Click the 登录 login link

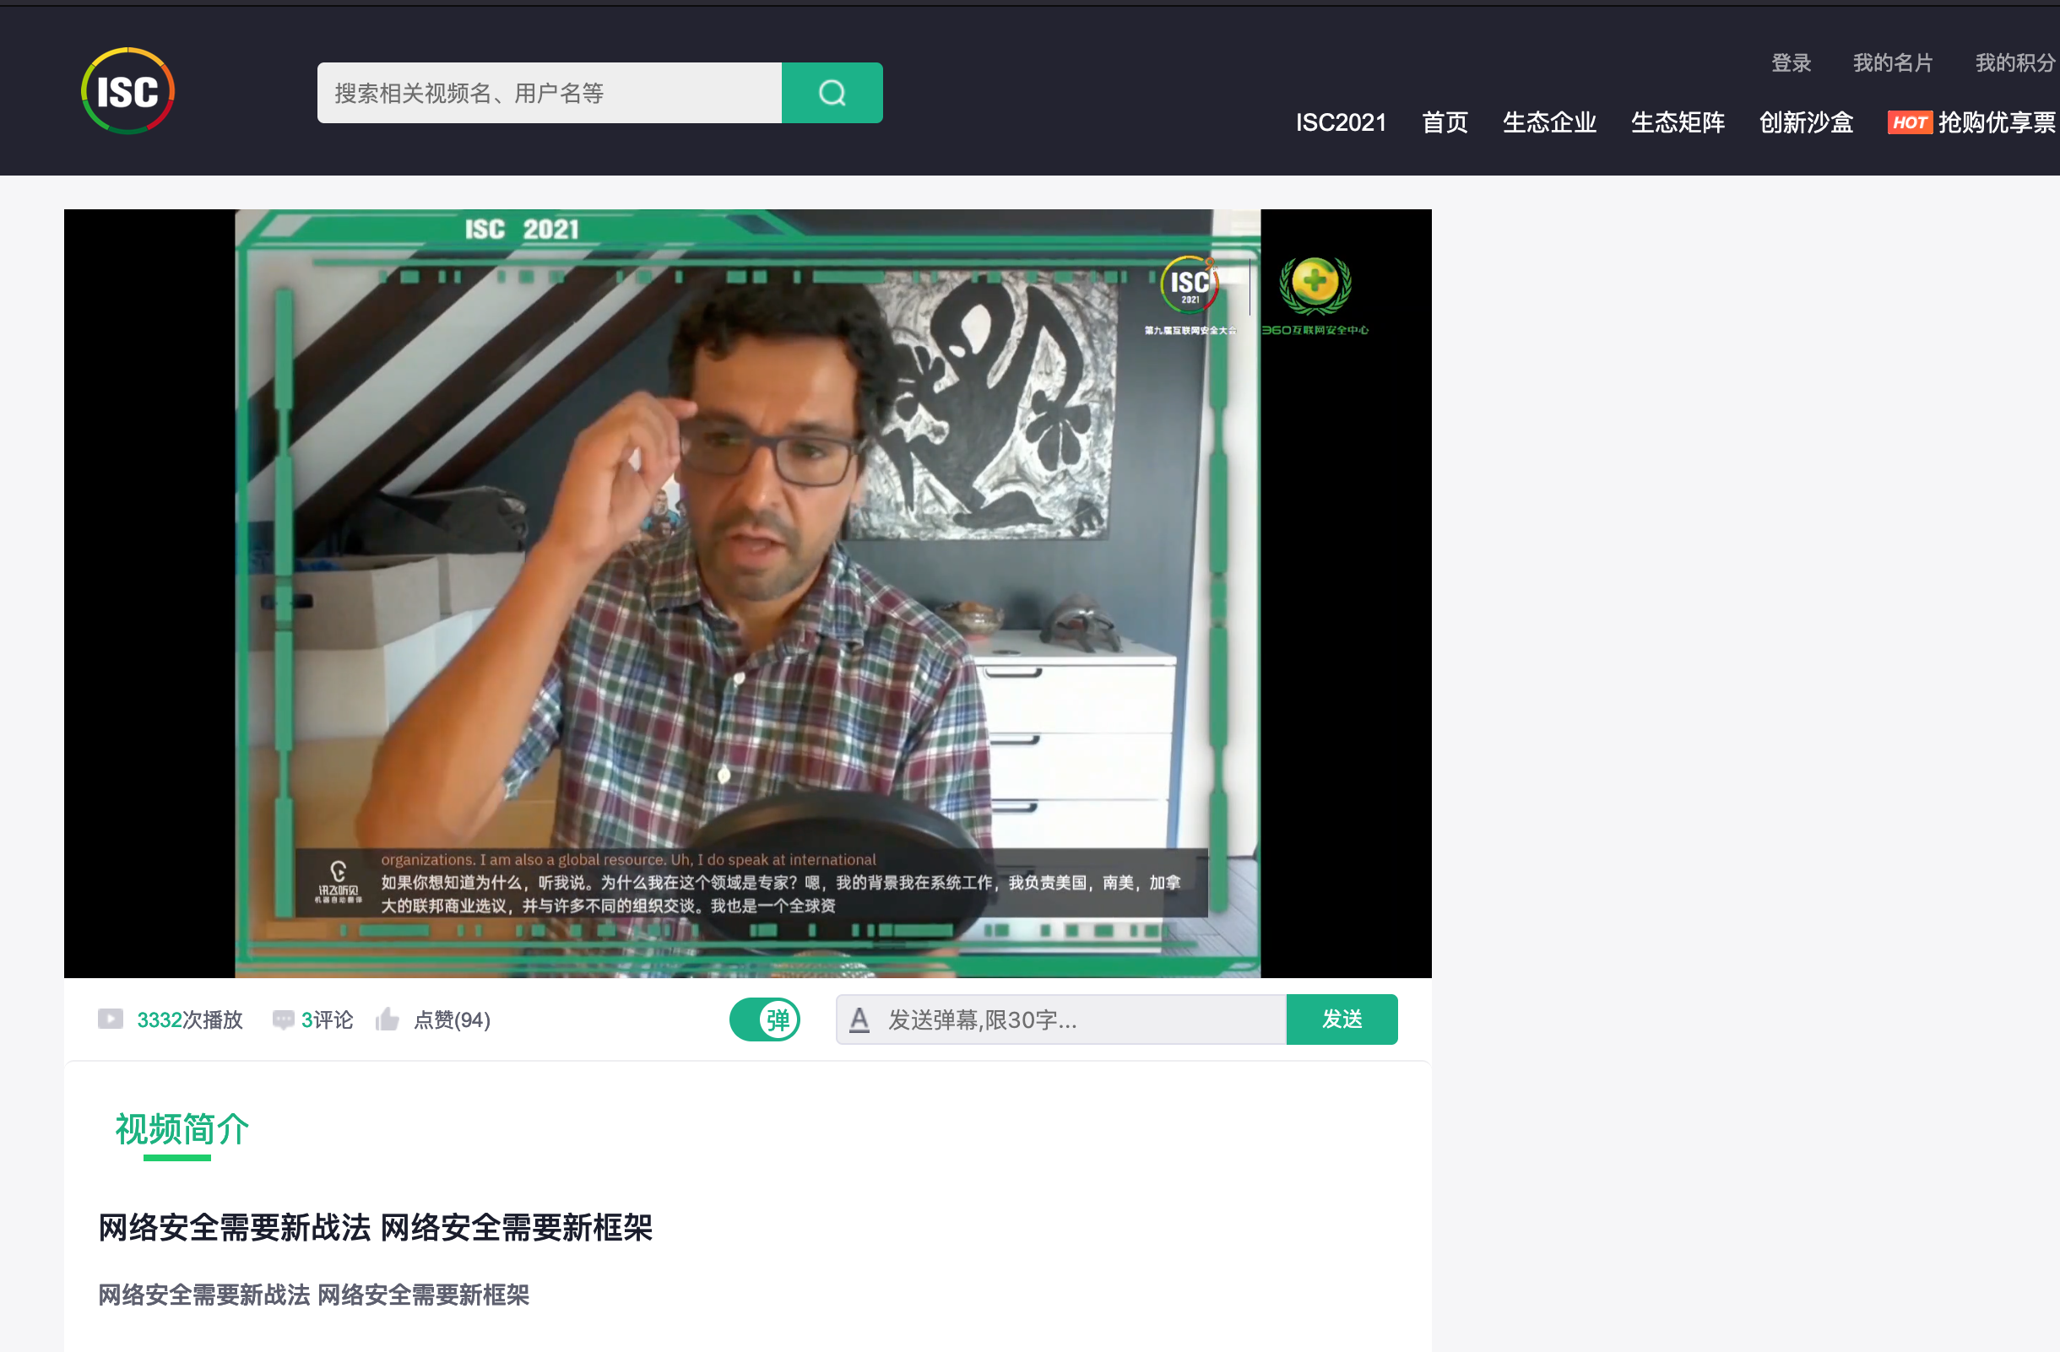tap(1791, 62)
